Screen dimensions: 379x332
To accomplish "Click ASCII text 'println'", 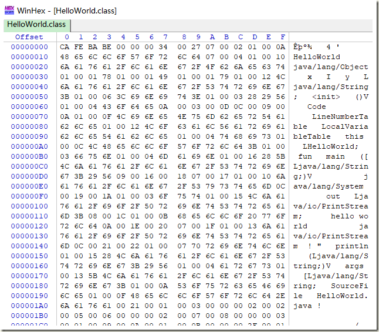I will pos(352,247).
